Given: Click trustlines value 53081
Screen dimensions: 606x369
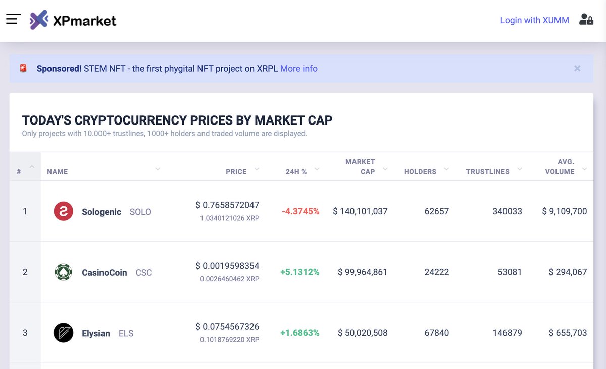Looking at the screenshot, I should pyautogui.click(x=510, y=272).
